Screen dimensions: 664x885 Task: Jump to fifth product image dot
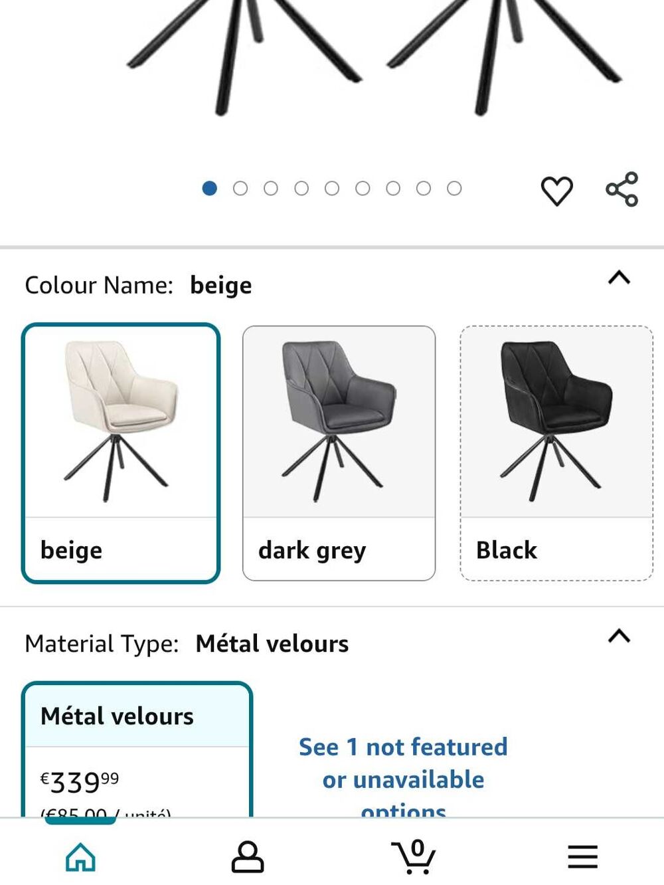click(332, 189)
